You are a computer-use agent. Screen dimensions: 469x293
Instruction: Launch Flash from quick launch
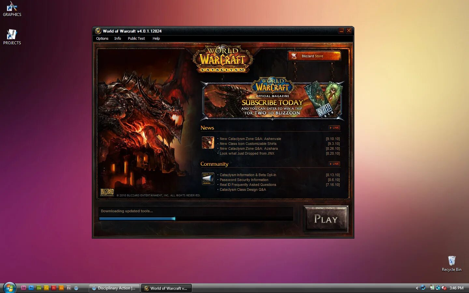pyautogui.click(x=54, y=288)
